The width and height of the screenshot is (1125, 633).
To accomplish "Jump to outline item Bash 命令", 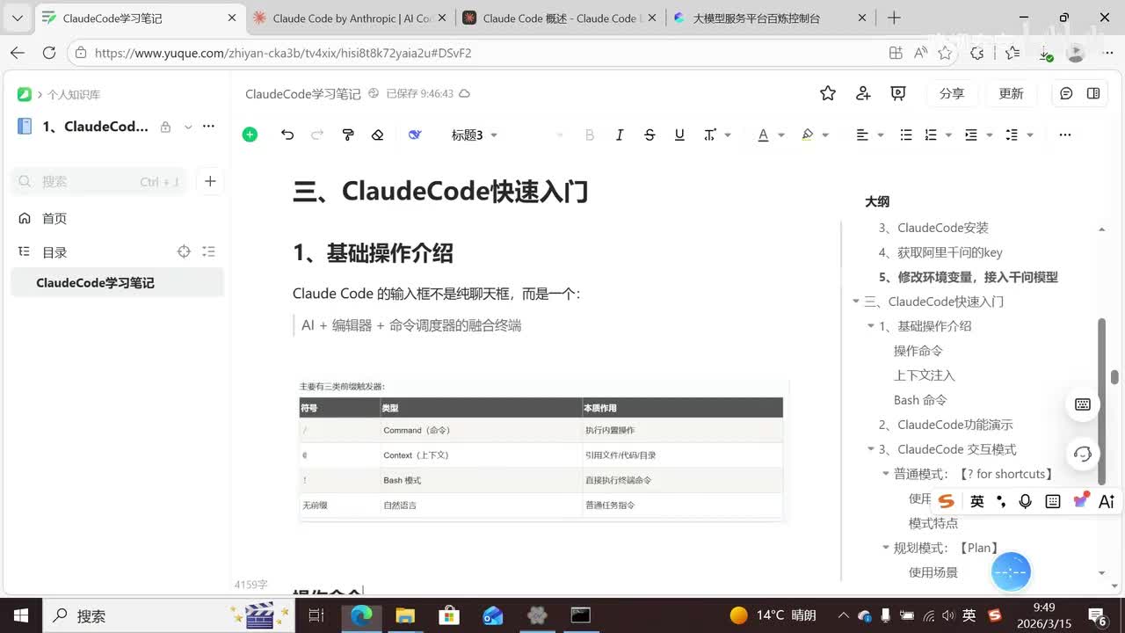I will tap(920, 400).
